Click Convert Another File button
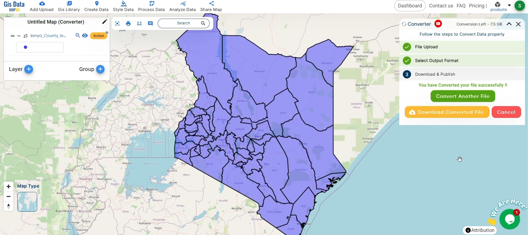Image resolution: width=528 pixels, height=235 pixels. (463, 96)
